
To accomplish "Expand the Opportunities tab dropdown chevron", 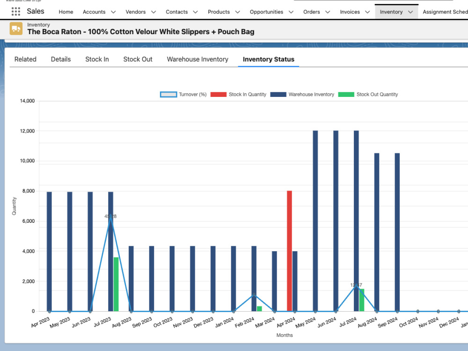I will tap(291, 12).
